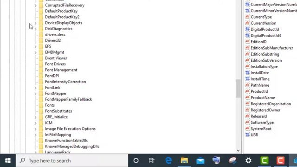Click the ProductName string value icon
Viewport: 297px width, 167px height.
tap(247, 97)
